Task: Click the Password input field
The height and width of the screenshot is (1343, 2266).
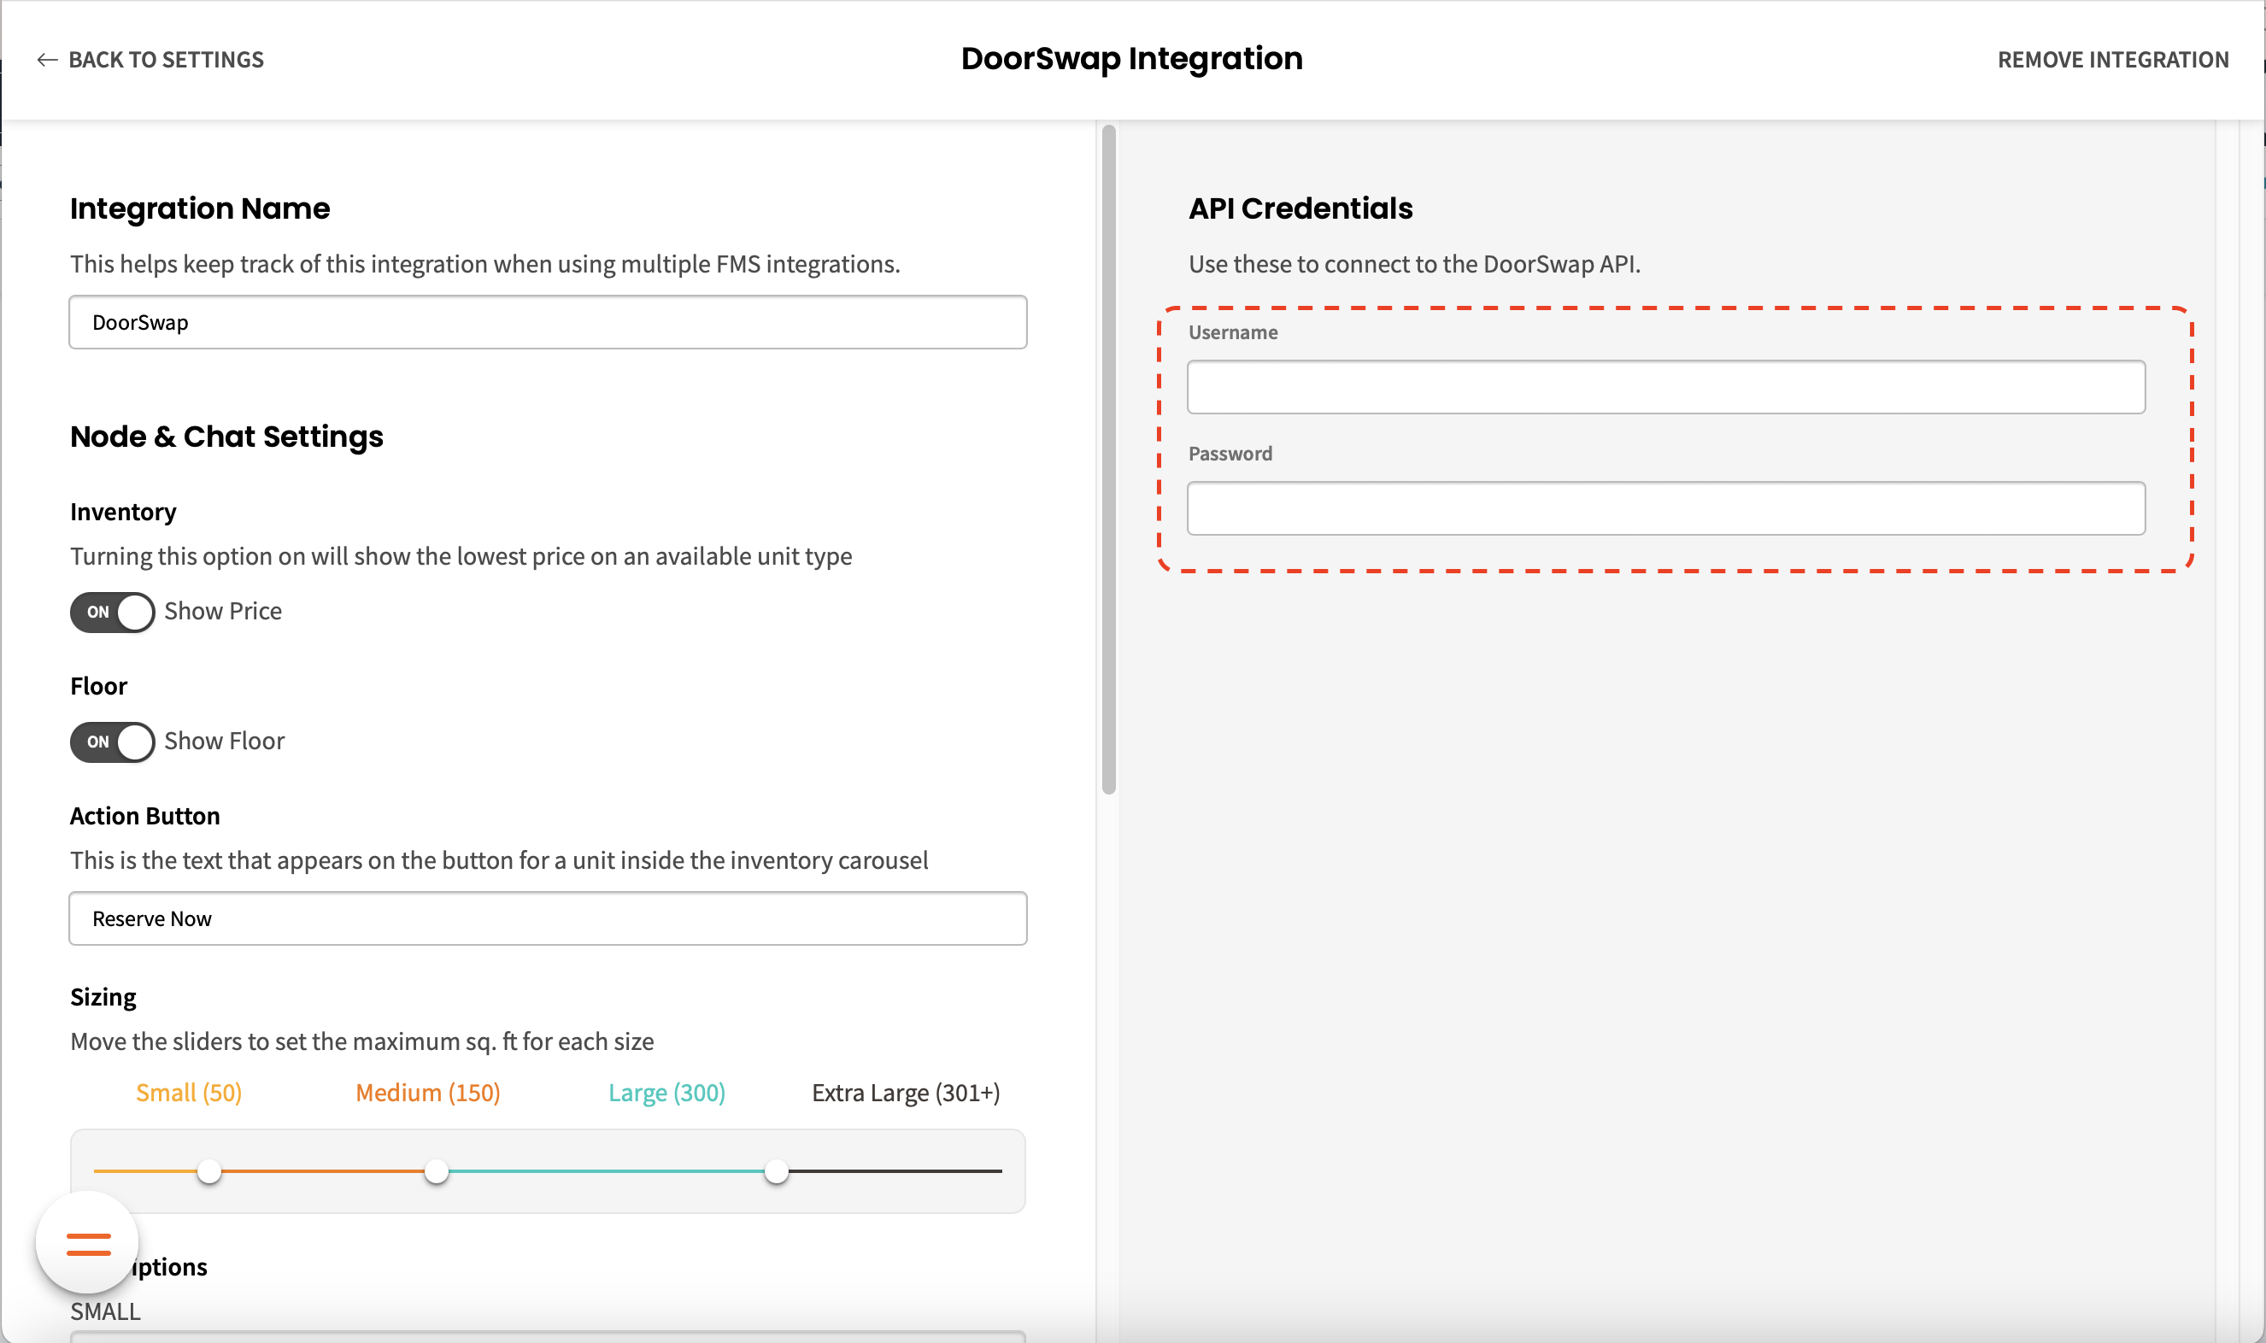Action: pos(1665,508)
